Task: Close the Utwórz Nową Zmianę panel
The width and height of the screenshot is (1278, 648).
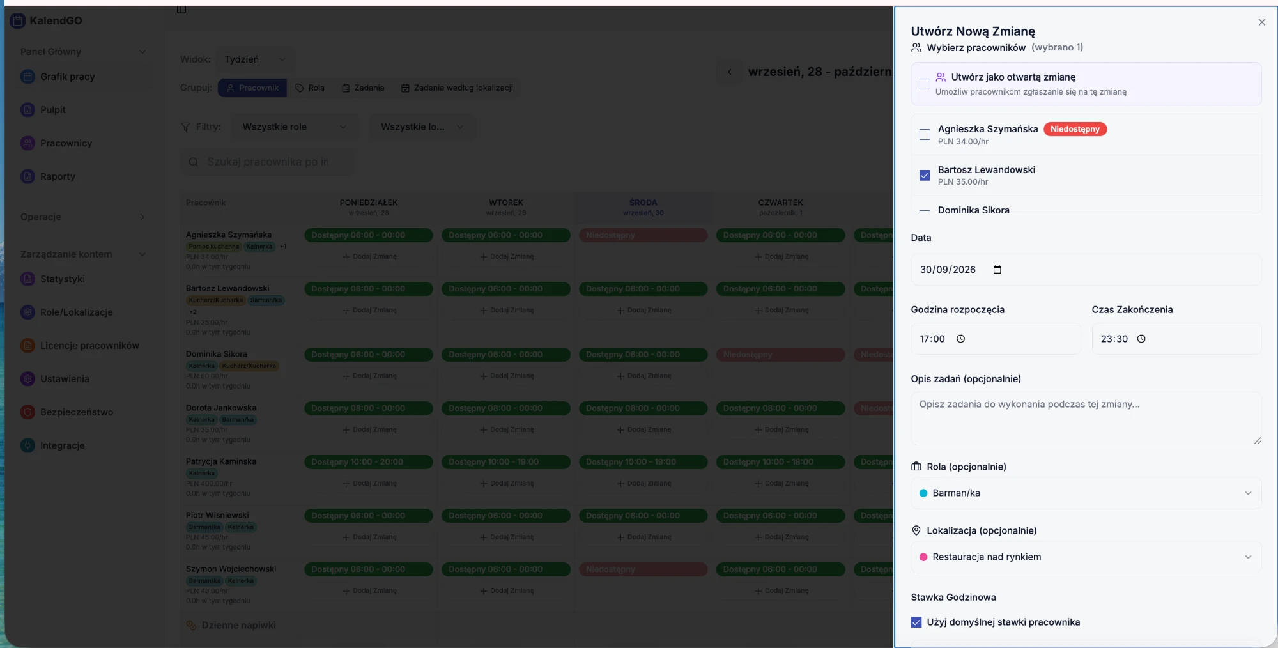Action: (1261, 22)
